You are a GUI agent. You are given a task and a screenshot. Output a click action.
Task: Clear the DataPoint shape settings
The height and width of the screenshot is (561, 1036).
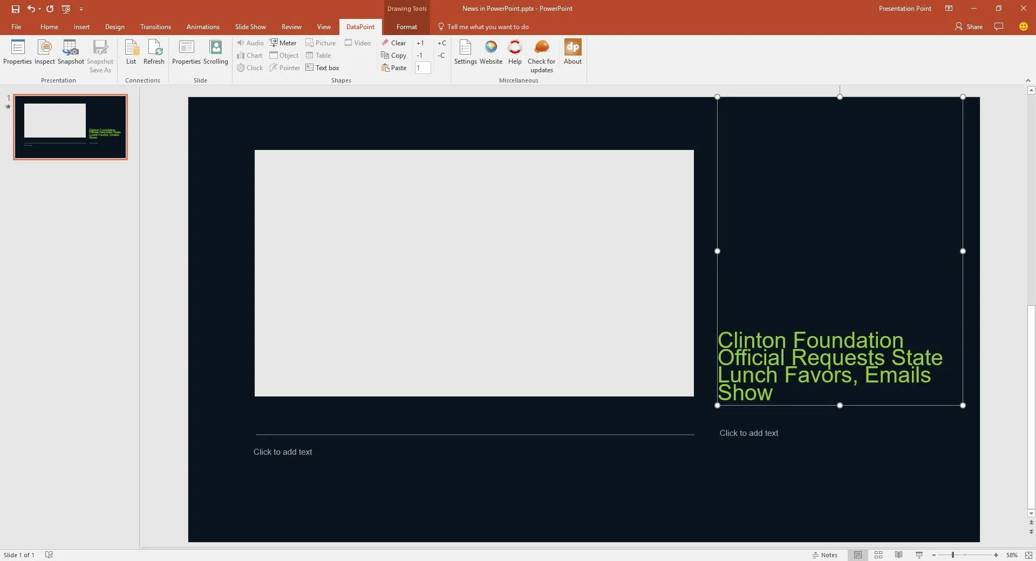[394, 43]
